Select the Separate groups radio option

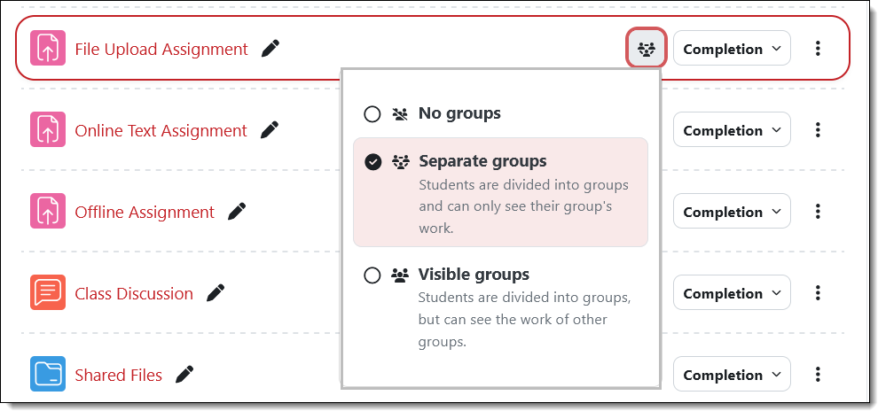pyautogui.click(x=372, y=162)
